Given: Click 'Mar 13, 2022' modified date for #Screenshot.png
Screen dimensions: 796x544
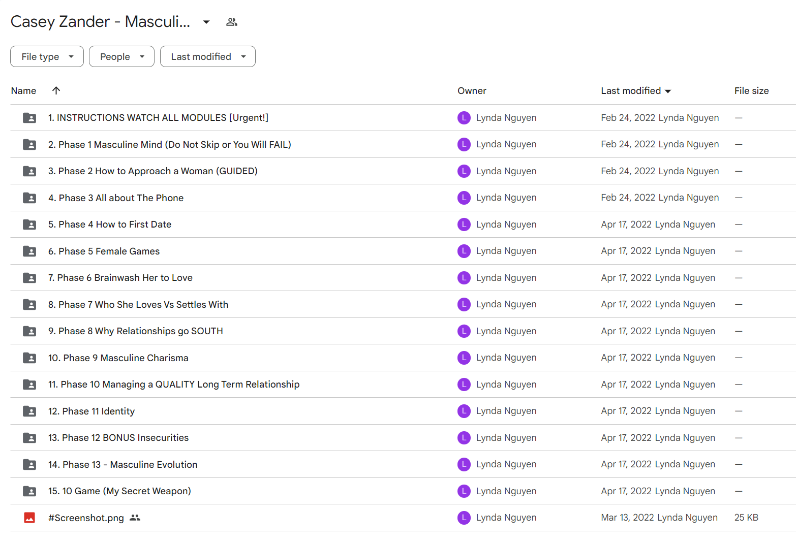Looking at the screenshot, I should [627, 518].
